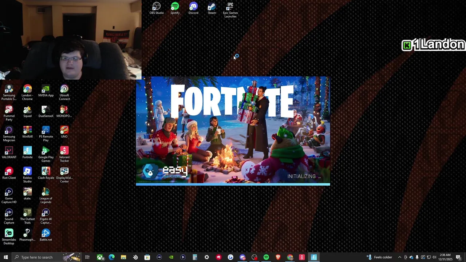Open File Explorer from the taskbar

coord(123,257)
